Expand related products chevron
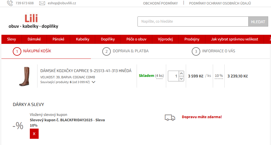 click(x=93, y=82)
